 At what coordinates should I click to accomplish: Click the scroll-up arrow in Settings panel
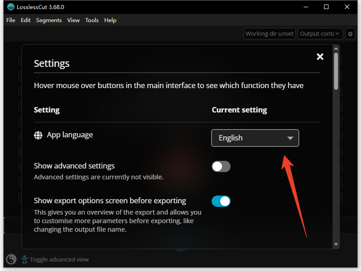[x=336, y=48]
